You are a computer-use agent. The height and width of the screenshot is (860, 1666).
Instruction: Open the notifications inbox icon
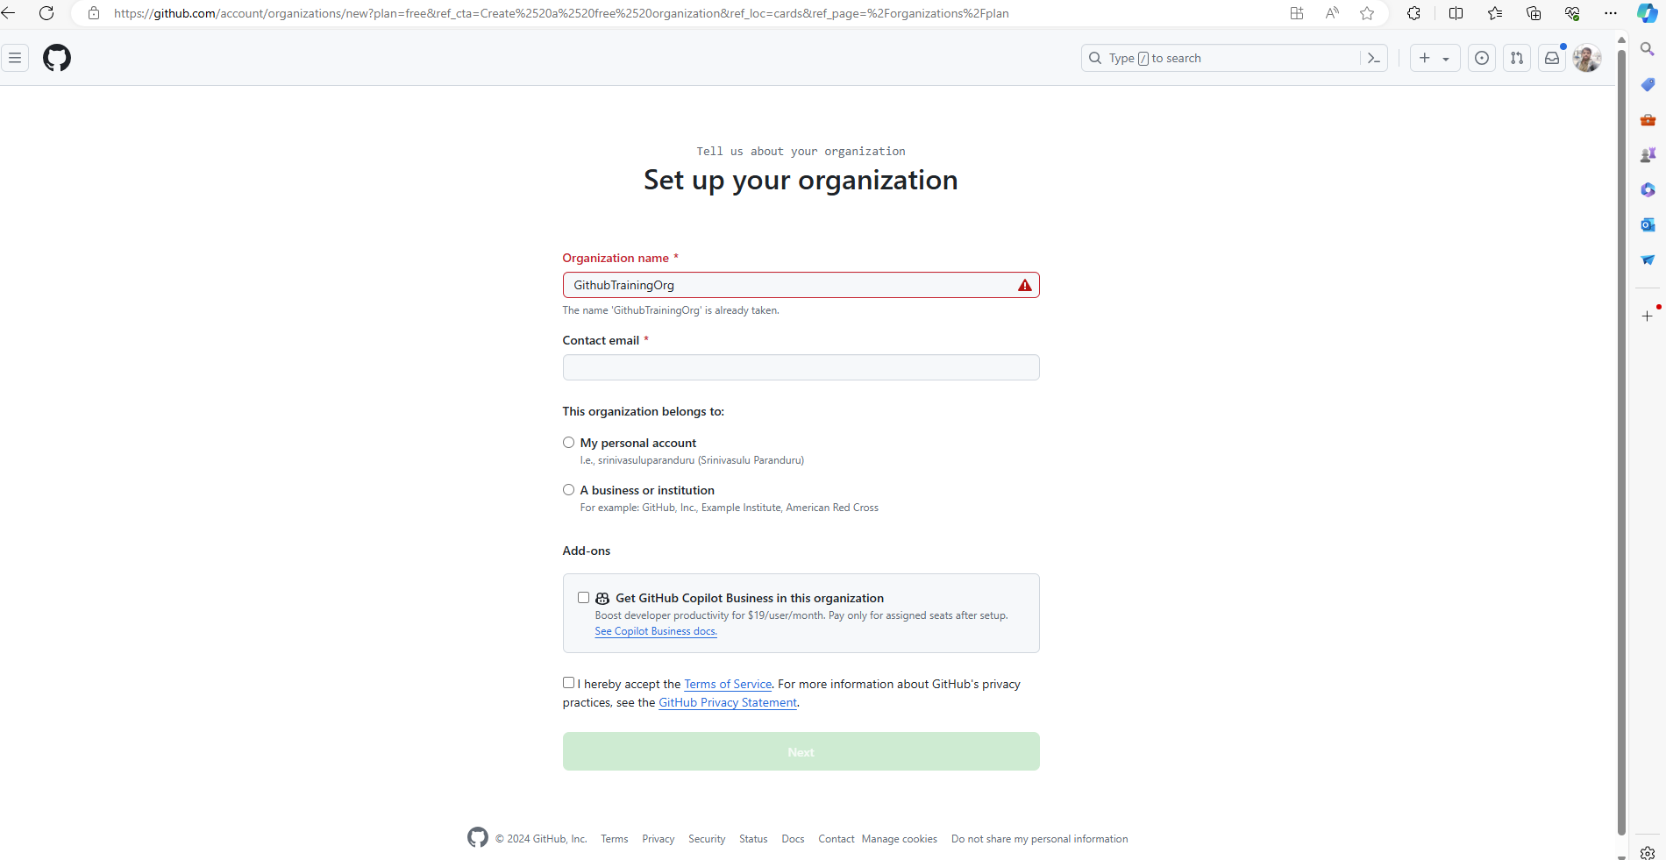click(x=1552, y=58)
